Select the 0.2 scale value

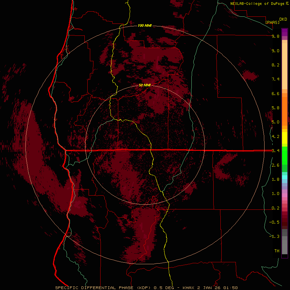tap(275, 208)
